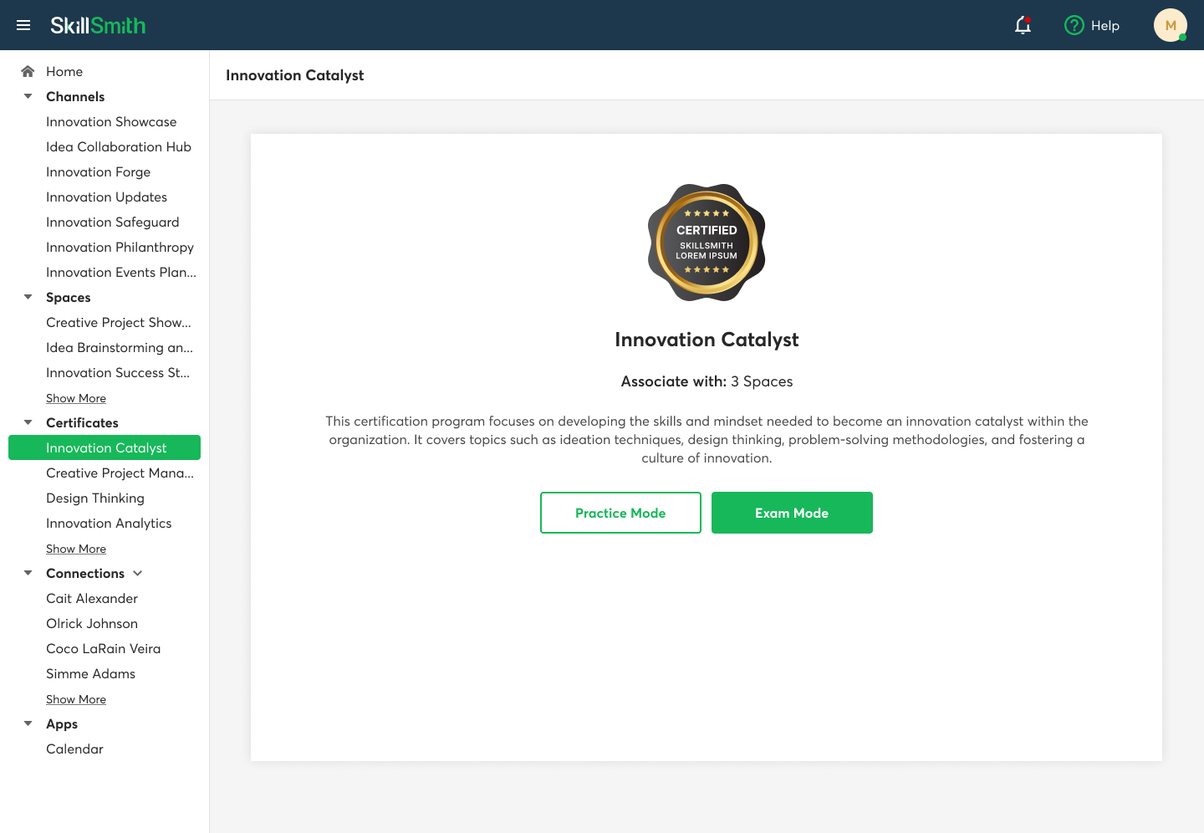Open the Connections chevron dropdown
This screenshot has width=1204, height=833.
click(x=138, y=573)
